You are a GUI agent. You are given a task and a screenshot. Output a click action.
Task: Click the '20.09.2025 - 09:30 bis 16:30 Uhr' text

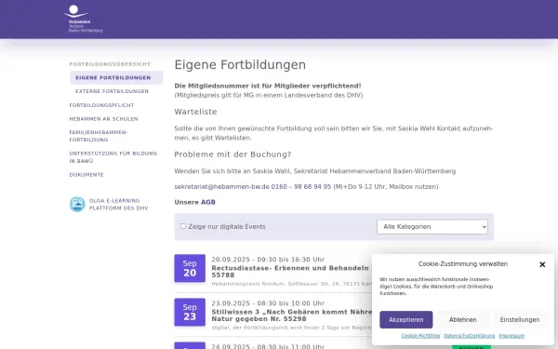(x=268, y=260)
